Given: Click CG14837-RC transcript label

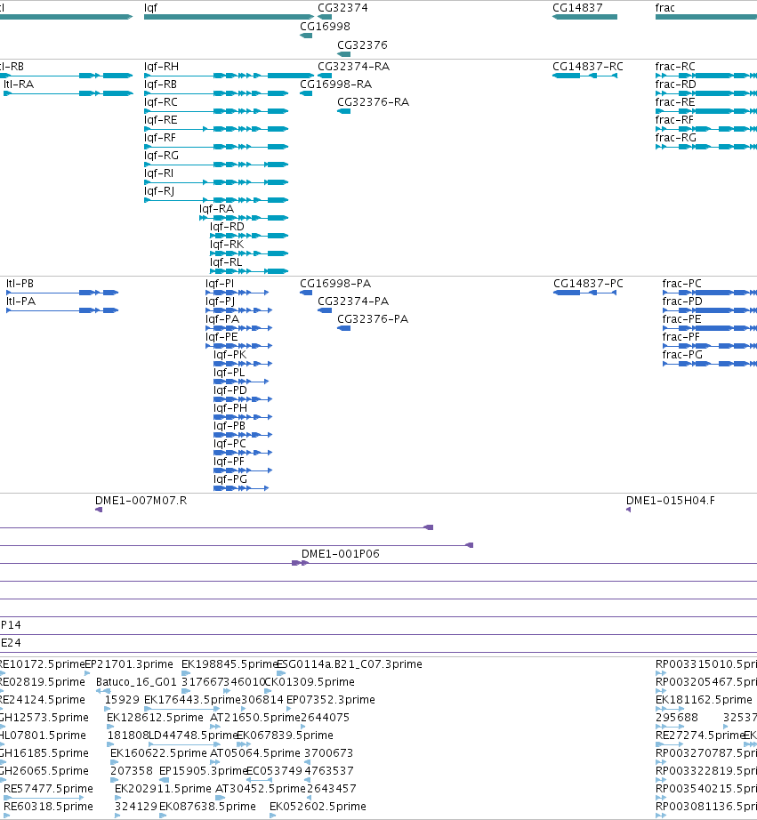Looking at the screenshot, I should click(x=588, y=67).
